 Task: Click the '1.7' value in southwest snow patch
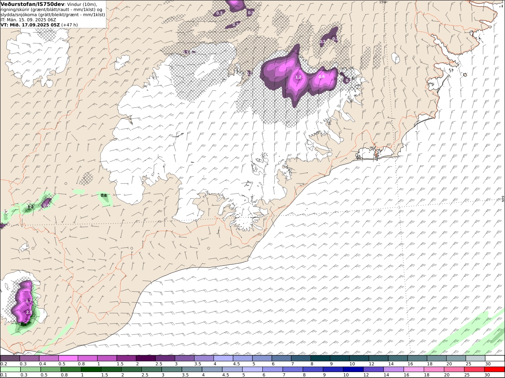[29, 301]
